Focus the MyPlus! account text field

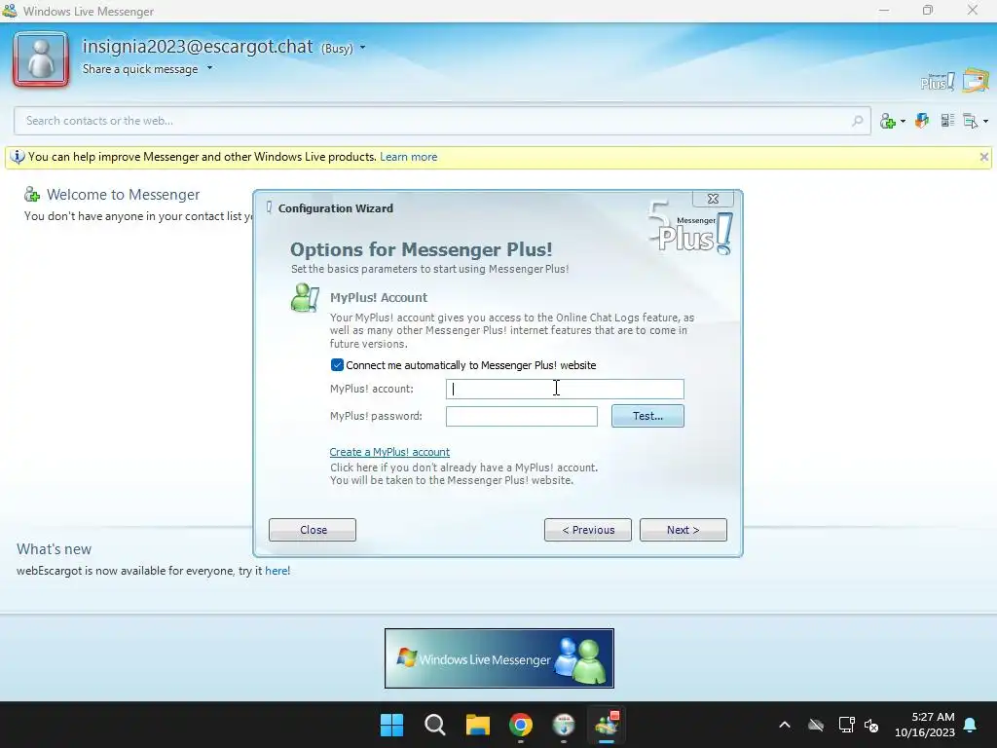565,389
